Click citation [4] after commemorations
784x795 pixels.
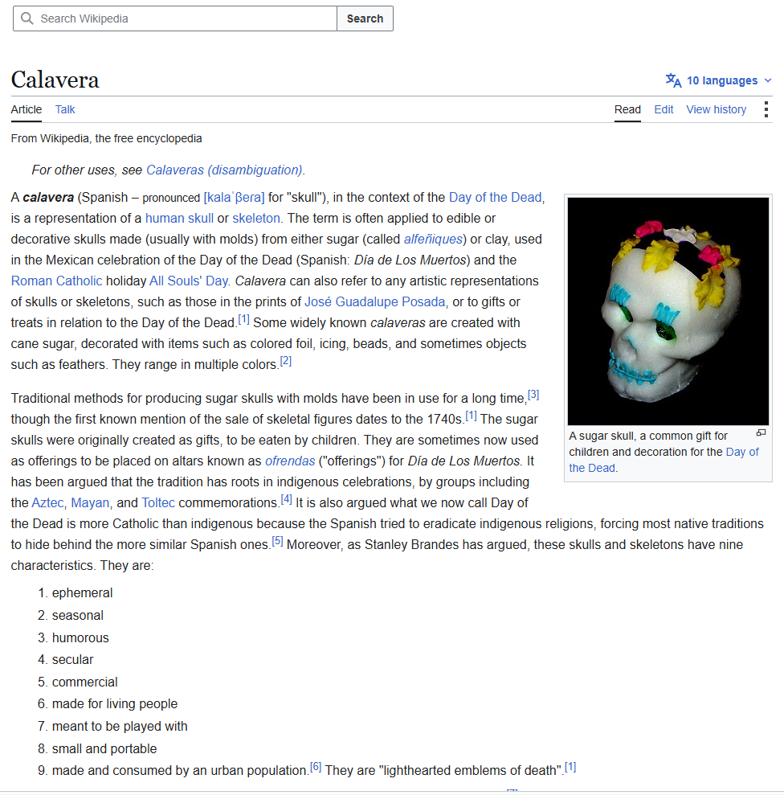(286, 499)
